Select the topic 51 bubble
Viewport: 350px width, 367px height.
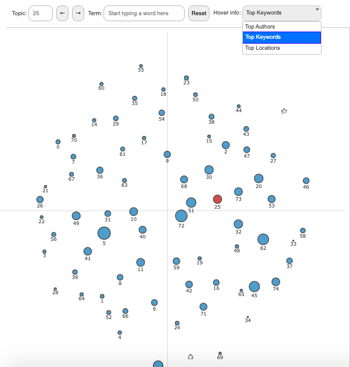click(x=191, y=203)
